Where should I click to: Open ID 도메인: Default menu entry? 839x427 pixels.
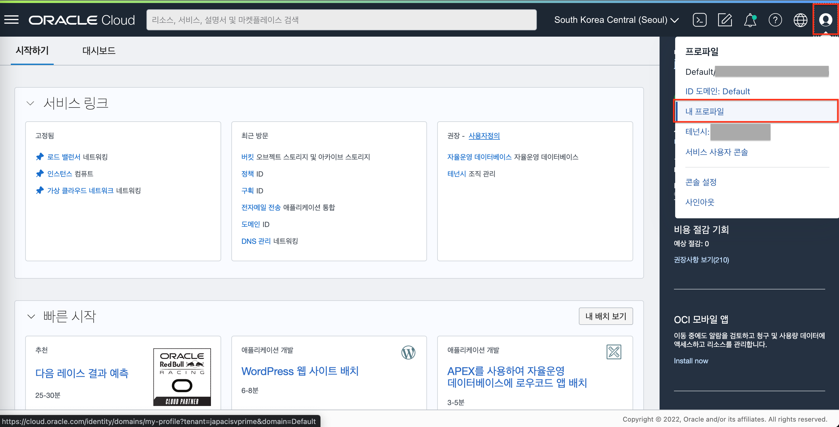[717, 91]
